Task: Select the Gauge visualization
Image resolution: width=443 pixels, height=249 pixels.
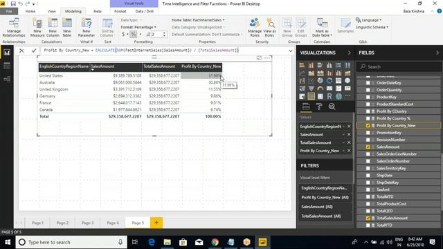Action: [x=320, y=89]
